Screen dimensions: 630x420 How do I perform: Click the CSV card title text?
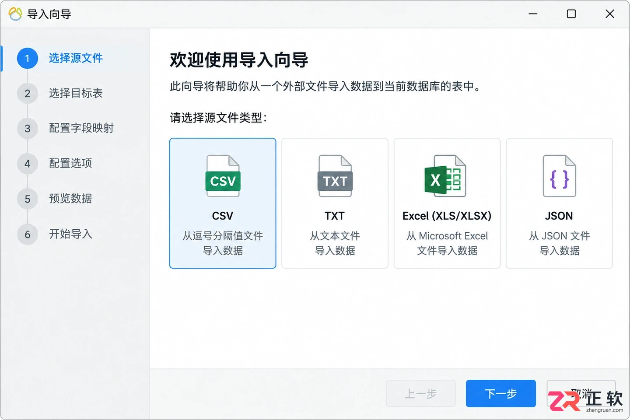[223, 216]
